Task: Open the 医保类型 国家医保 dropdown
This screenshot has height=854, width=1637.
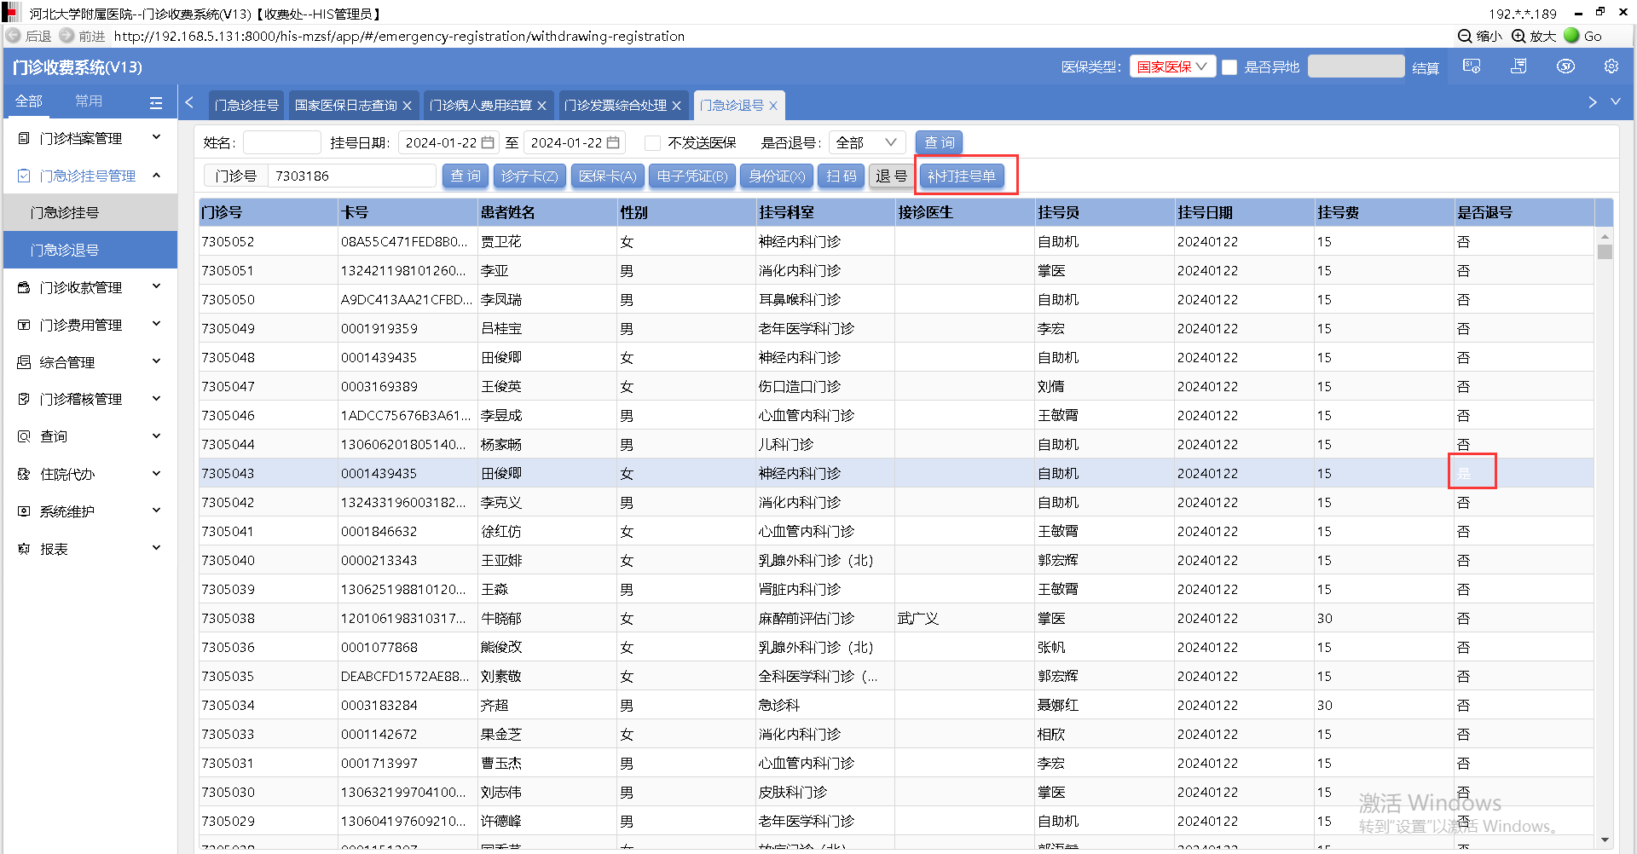Action: 1172,66
